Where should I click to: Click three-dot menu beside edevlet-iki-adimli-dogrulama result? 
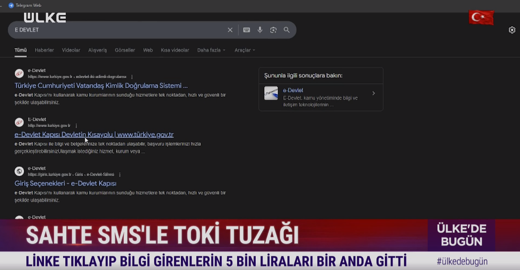coord(132,77)
